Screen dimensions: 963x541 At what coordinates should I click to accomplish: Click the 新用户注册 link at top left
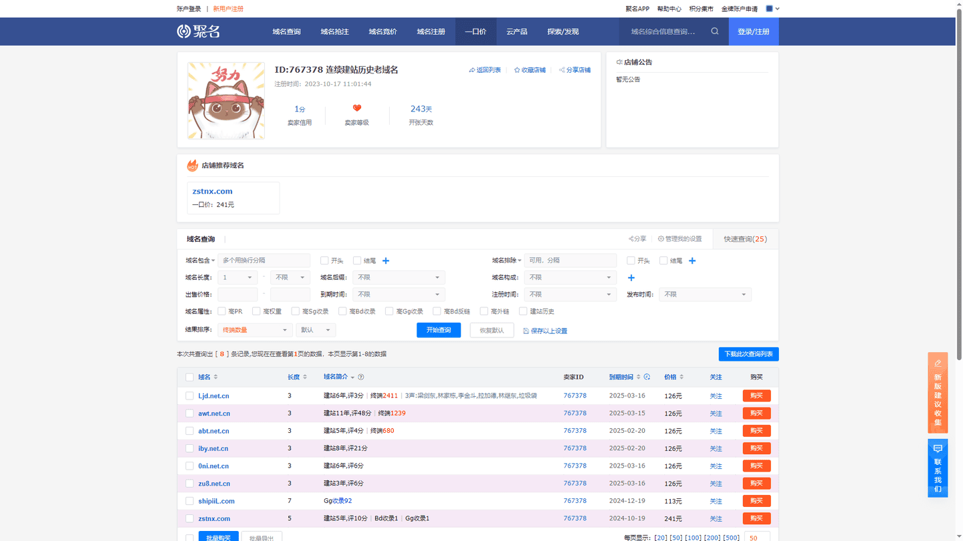click(x=228, y=9)
